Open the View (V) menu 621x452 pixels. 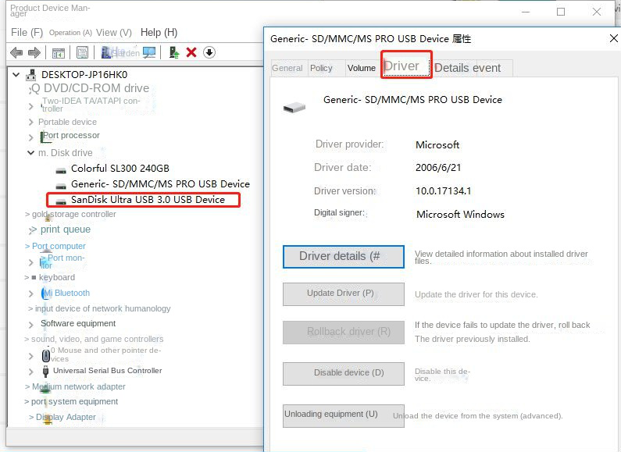pos(114,32)
